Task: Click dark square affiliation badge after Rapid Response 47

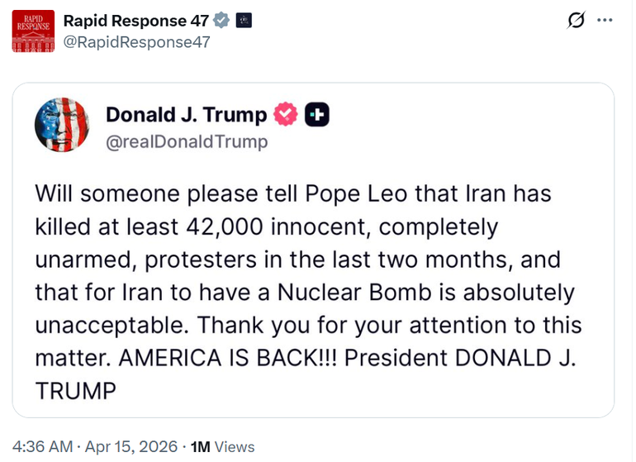Action: point(244,21)
